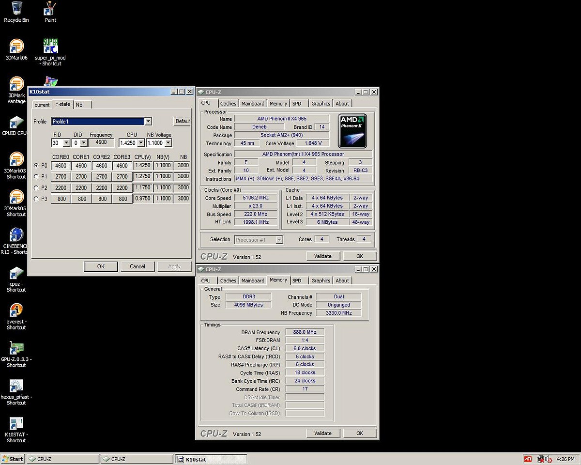
Task: Expand the DID dropdown
Action: click(84, 143)
